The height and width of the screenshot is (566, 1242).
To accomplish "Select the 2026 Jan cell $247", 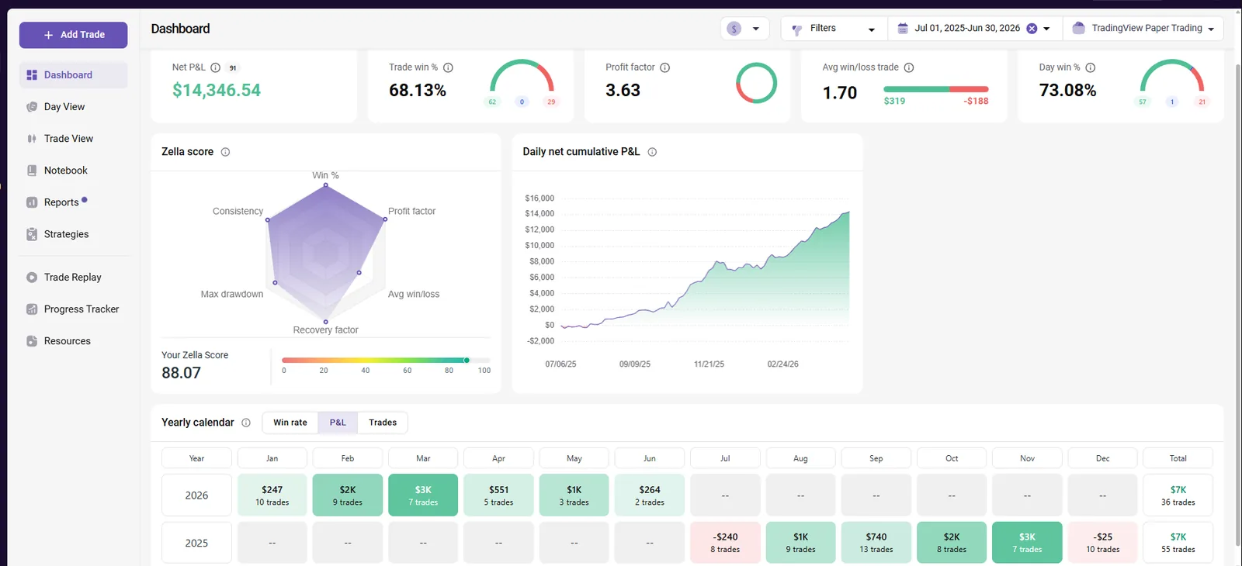I will [272, 495].
